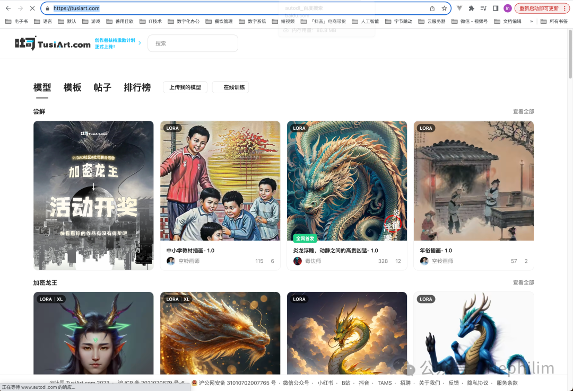Open the 所有书签 folder

[x=554, y=21]
